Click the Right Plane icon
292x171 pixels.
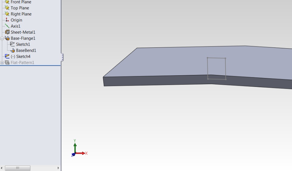(7, 14)
